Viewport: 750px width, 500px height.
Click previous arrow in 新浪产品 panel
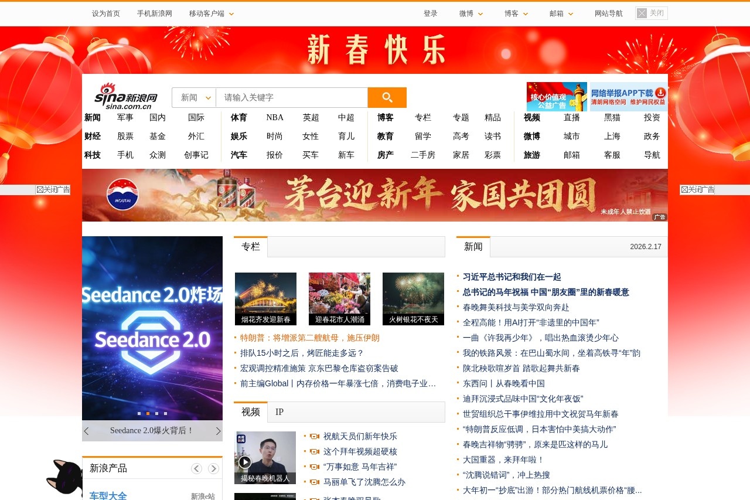(x=196, y=468)
